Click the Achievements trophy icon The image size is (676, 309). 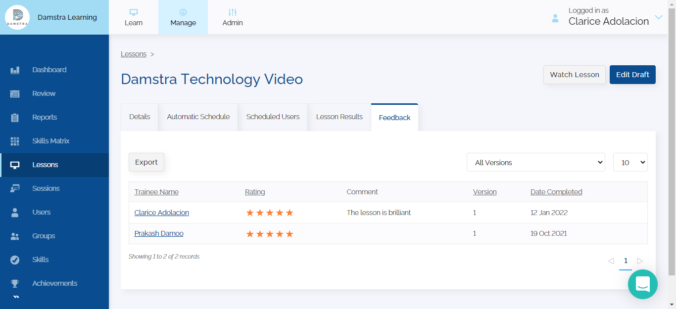pyautogui.click(x=15, y=284)
